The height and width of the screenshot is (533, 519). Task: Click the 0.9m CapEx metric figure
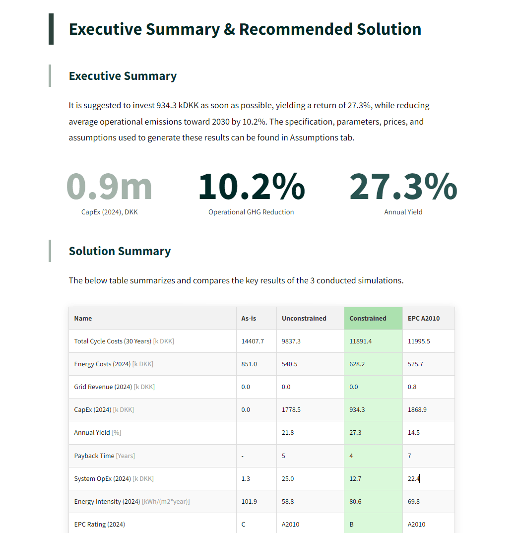[x=109, y=186]
